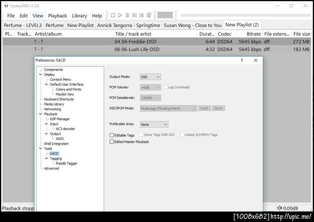Select ASIO tree item

(x=60, y=138)
